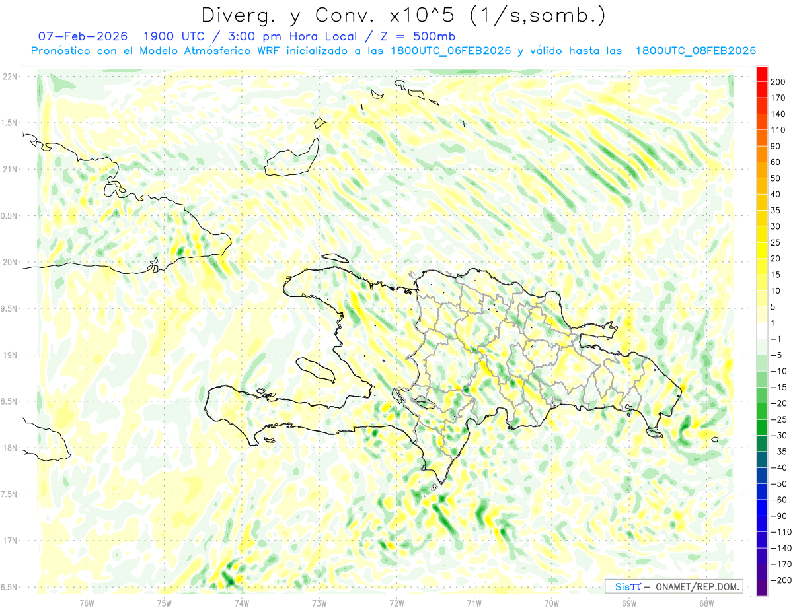Click the '-170' colorbar value
Viewport: 793px width, 612px height.
coord(782,564)
